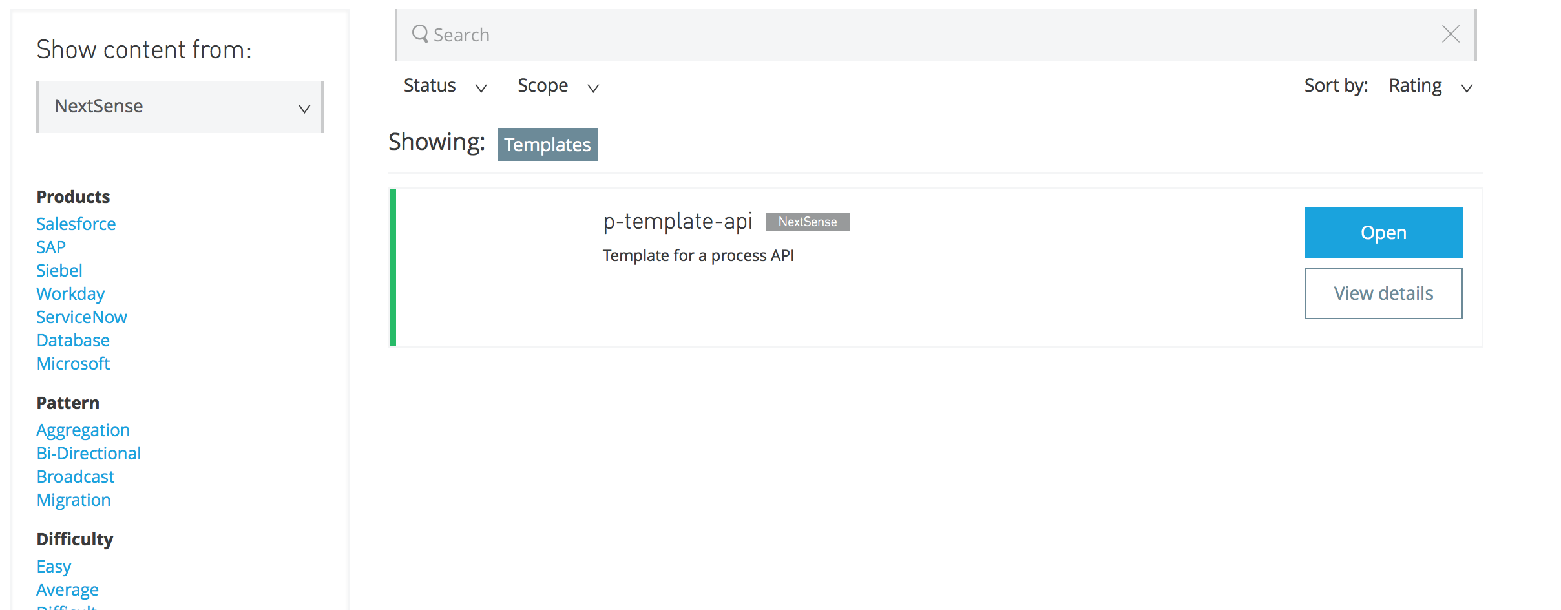Click the search magnifier icon
The width and height of the screenshot is (1561, 610).
tap(420, 34)
